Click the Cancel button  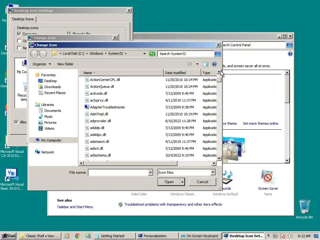tap(202, 182)
